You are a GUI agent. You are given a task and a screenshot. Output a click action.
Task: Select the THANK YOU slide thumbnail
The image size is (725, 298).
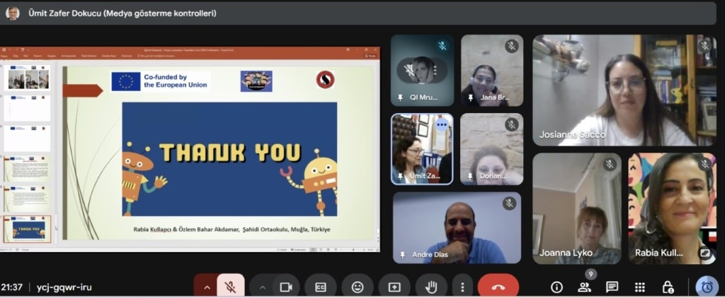coord(28,230)
